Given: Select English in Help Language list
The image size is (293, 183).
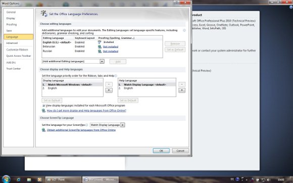Looking at the screenshot, I should (147, 88).
